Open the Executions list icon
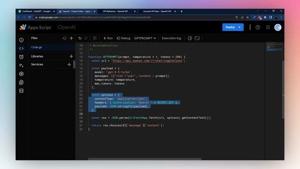The width and height of the screenshot is (300, 169). tap(21, 65)
